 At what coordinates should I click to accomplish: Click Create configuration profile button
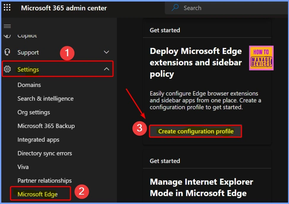[195, 131]
